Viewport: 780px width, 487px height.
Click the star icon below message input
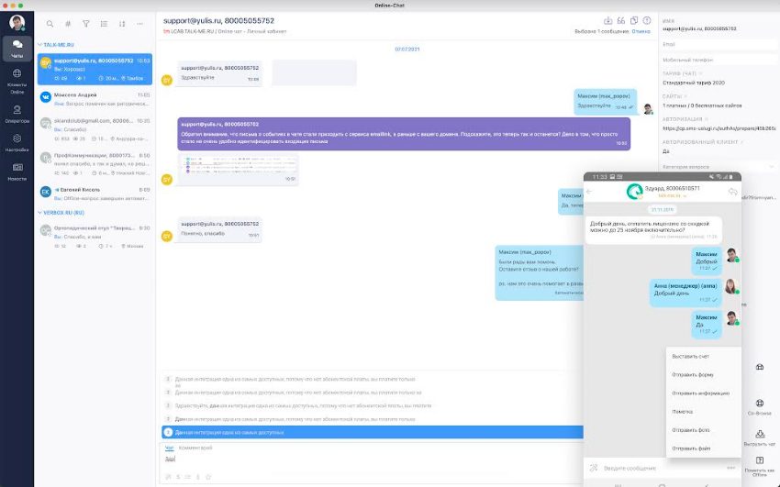tap(208, 477)
